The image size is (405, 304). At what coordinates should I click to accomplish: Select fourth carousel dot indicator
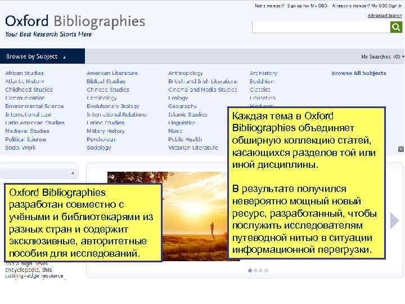pos(266,270)
